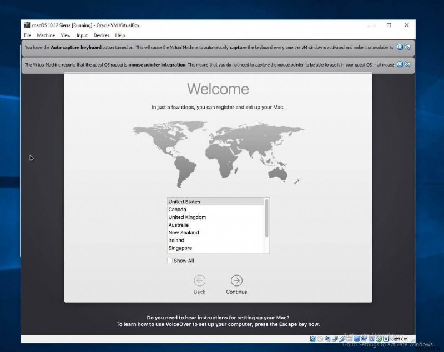
Task: Open the Devices menu
Action: click(x=101, y=35)
